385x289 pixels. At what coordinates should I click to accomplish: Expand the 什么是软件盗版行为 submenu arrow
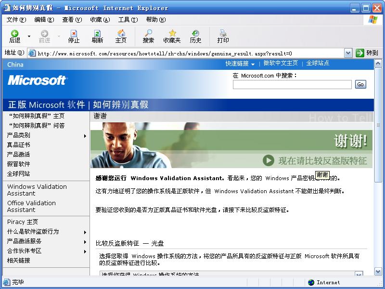coord(85,232)
